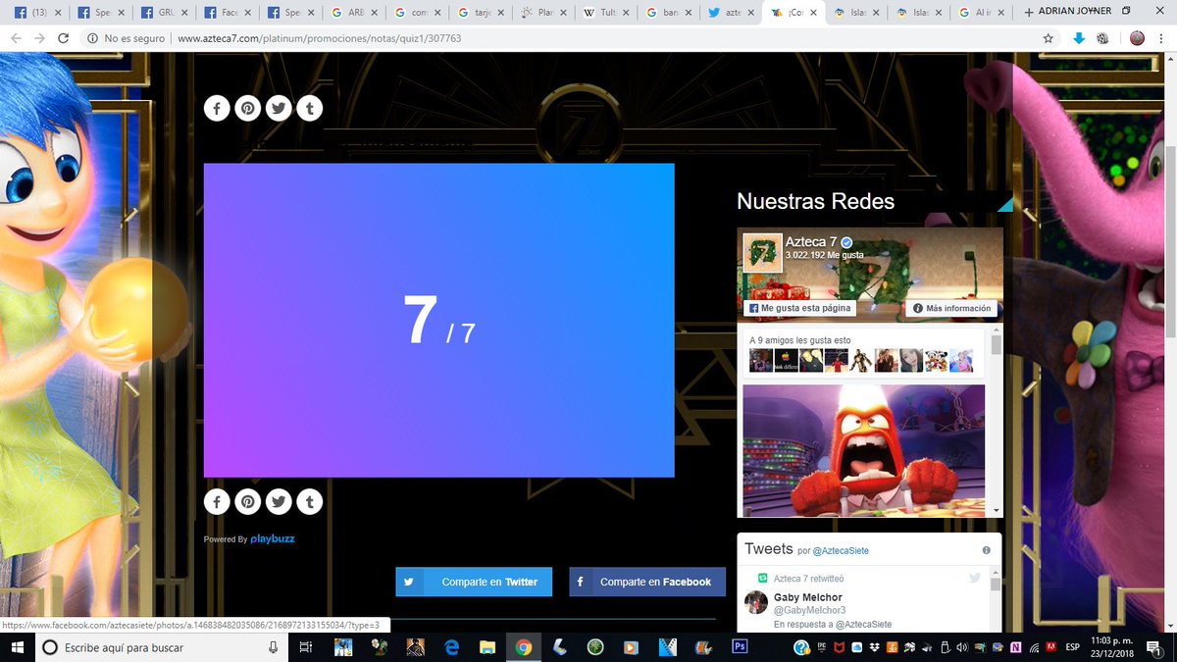Open File Explorer from the taskbar
The height and width of the screenshot is (662, 1177).
487,647
